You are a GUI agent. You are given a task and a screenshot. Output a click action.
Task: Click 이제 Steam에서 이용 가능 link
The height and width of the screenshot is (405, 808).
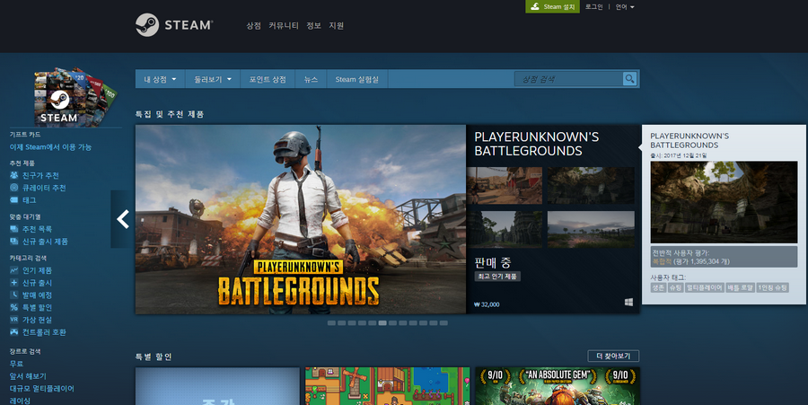(50, 147)
